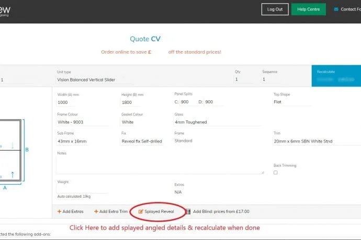
Task: Open the Top Shape dropdown
Action: click(292, 102)
